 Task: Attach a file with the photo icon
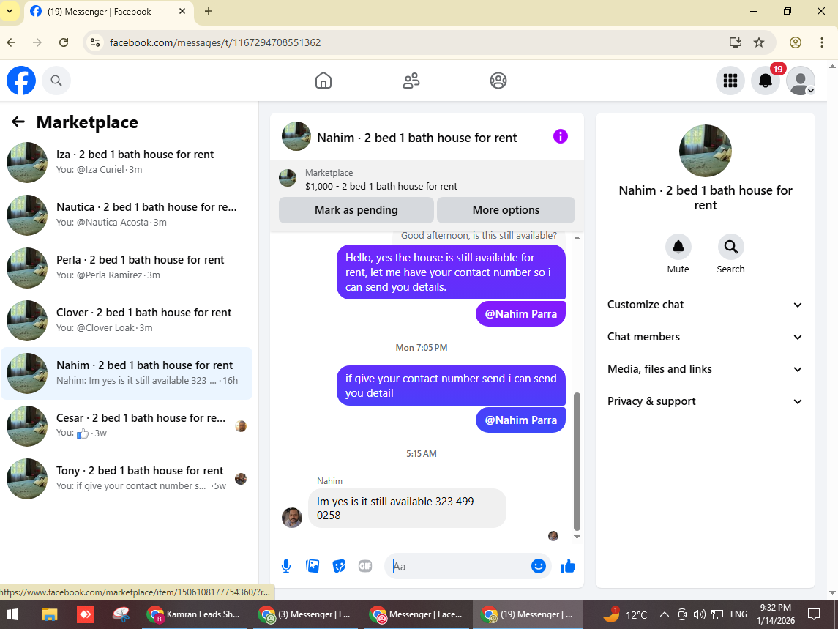313,566
